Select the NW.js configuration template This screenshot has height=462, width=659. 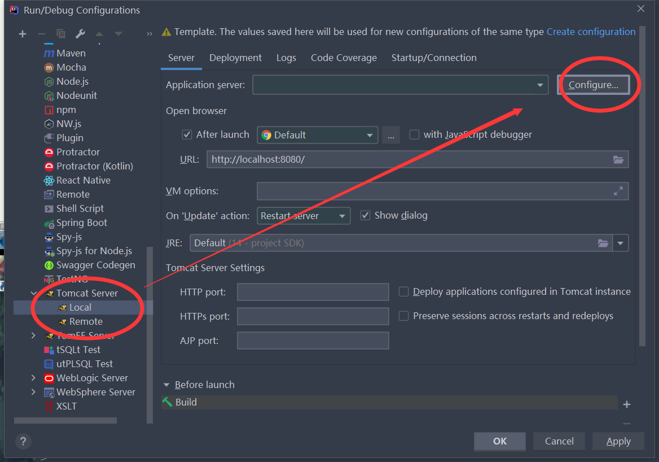coord(69,124)
